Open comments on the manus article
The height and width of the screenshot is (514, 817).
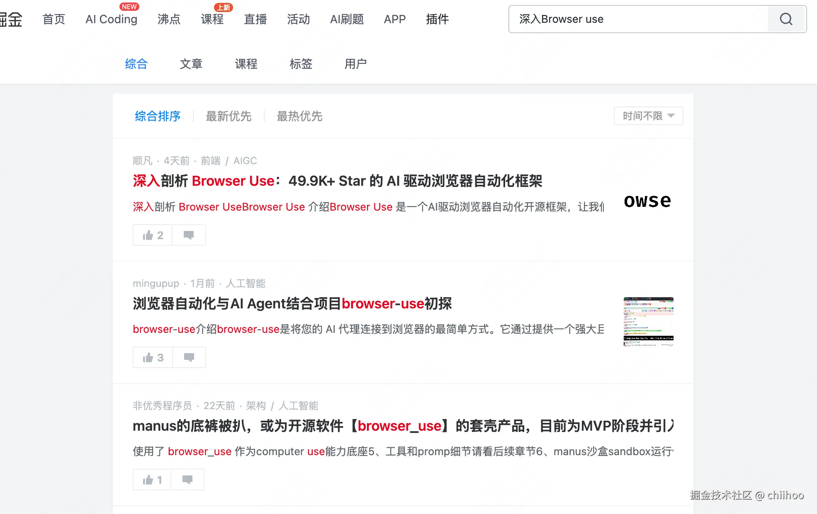coord(187,480)
